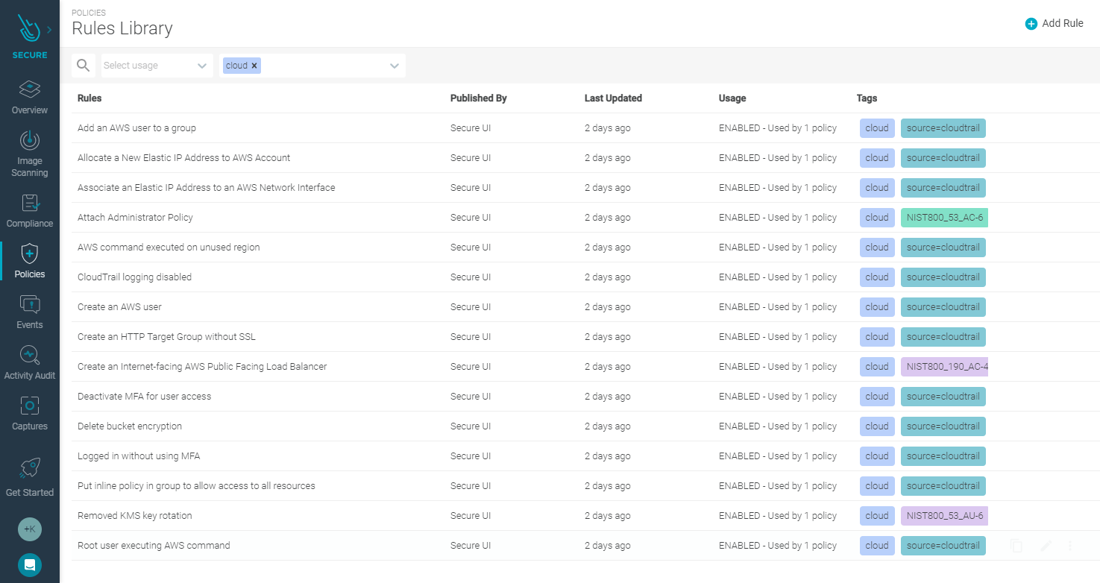
Task: Open 'Create an Internet-facing AWS' load balancer rule
Action: point(202,367)
